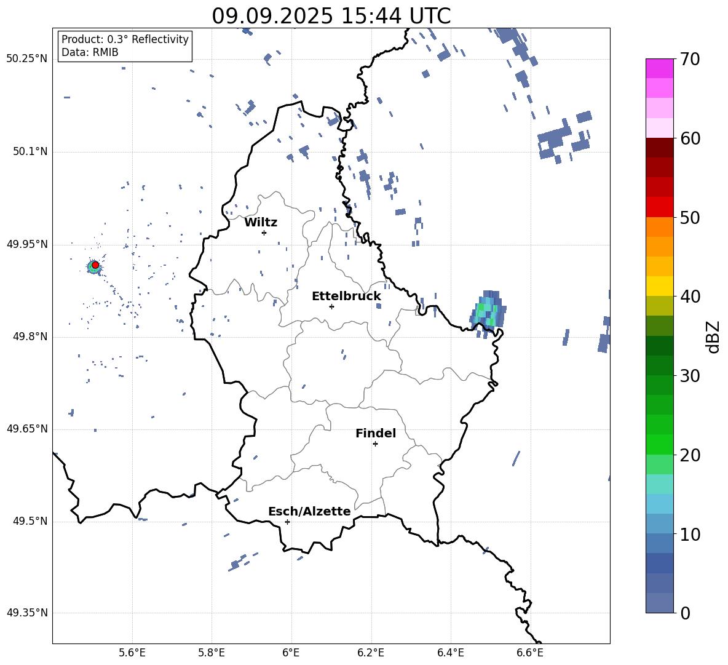The image size is (728, 665).
Task: Click the red radar location dot
Action: coord(95,265)
